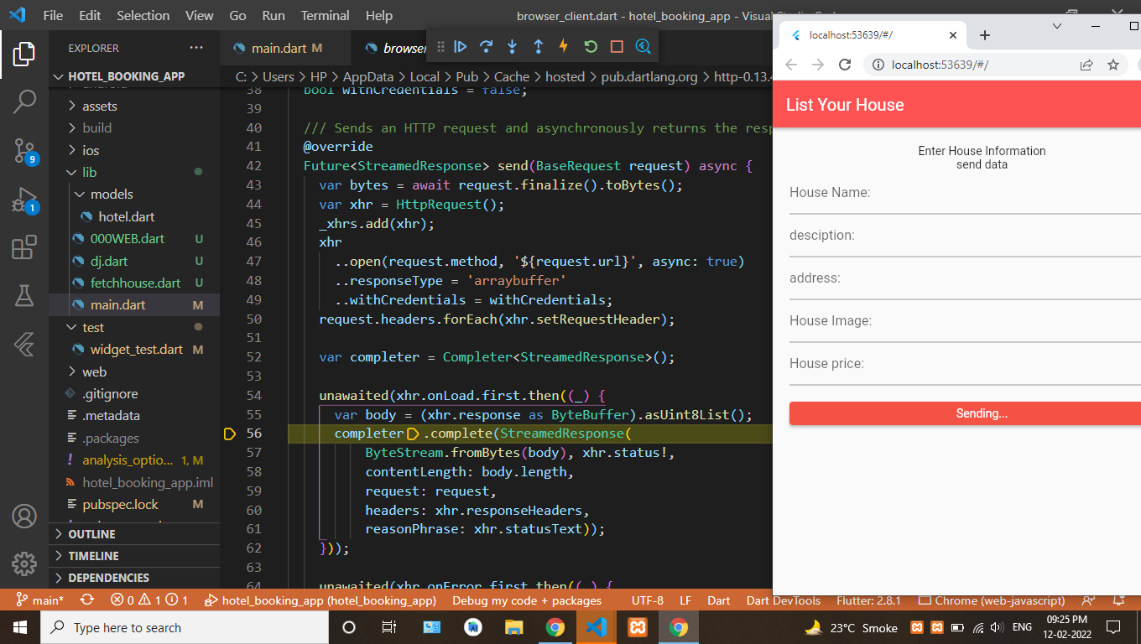Open the Explorer view in activity bar
This screenshot has height=644, width=1141.
[x=24, y=54]
